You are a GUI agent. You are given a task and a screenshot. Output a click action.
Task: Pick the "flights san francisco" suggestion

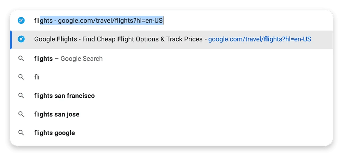(64, 96)
